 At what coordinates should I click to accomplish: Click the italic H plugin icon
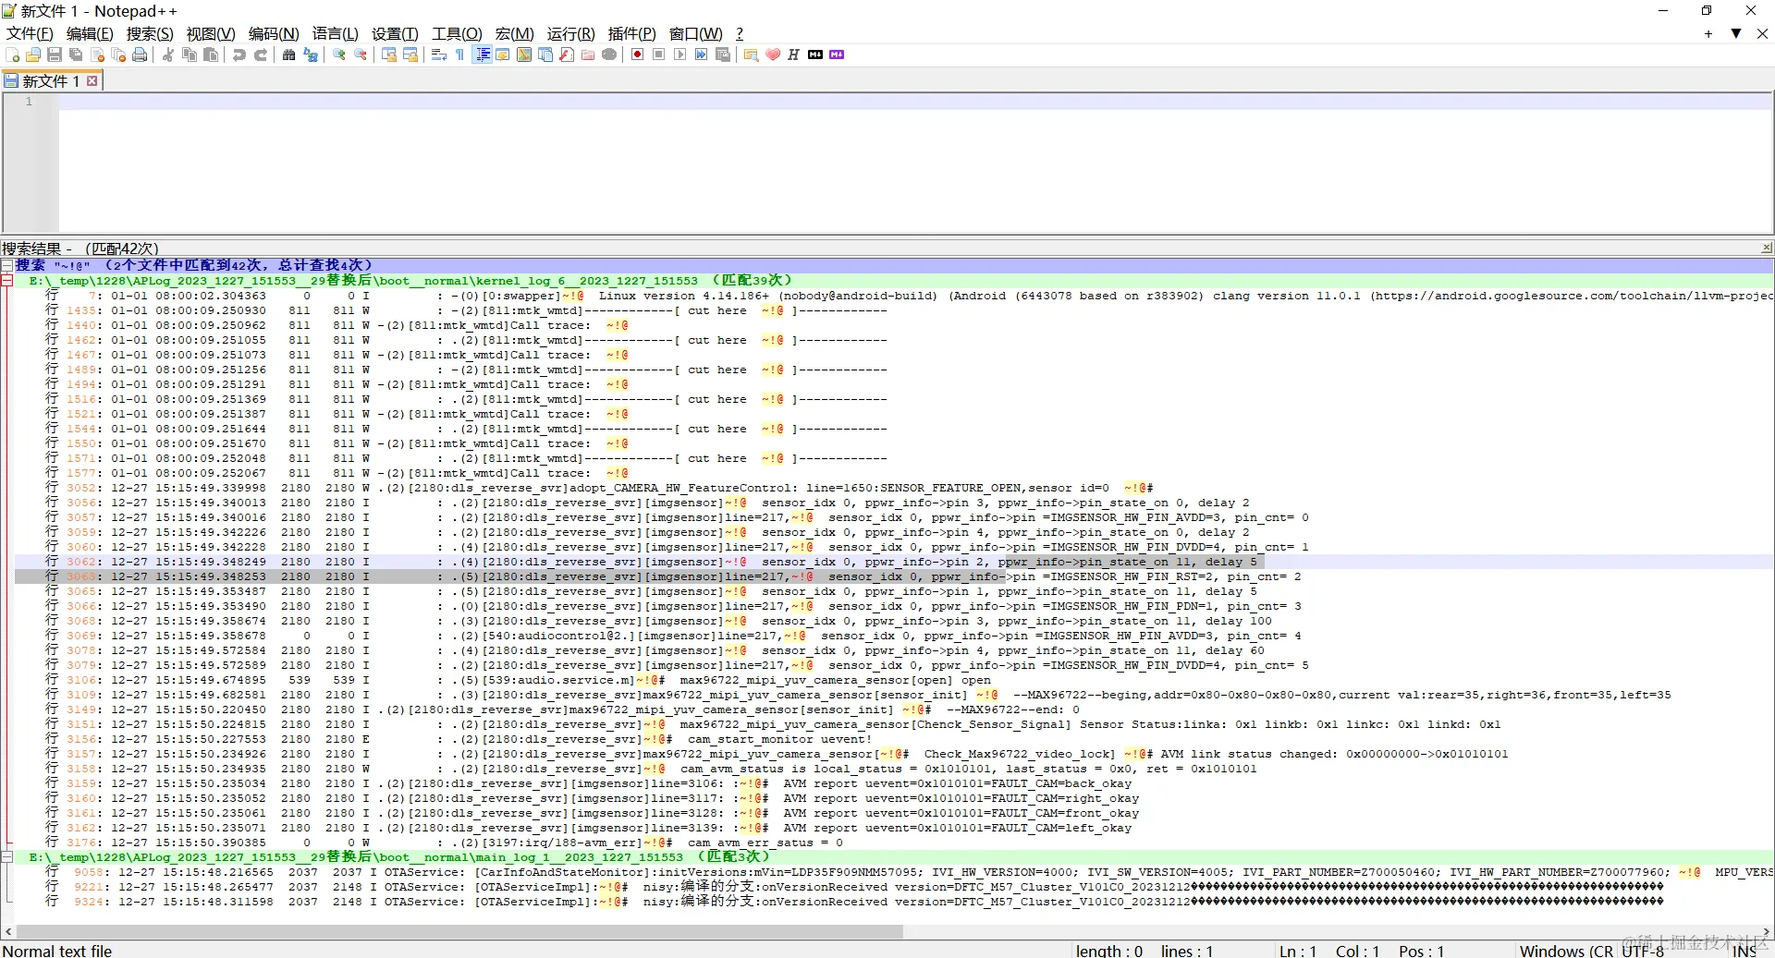(793, 55)
